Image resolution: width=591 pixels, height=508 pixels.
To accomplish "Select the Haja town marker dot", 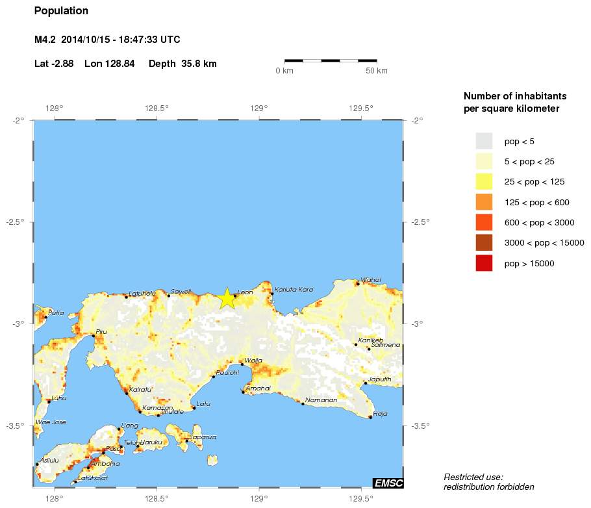I will click(371, 417).
